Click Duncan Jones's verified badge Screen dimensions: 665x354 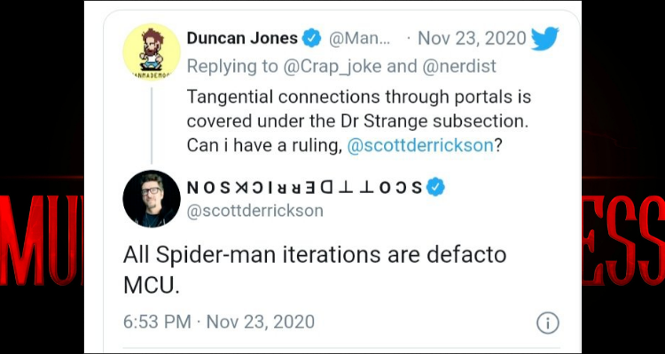[x=311, y=39]
